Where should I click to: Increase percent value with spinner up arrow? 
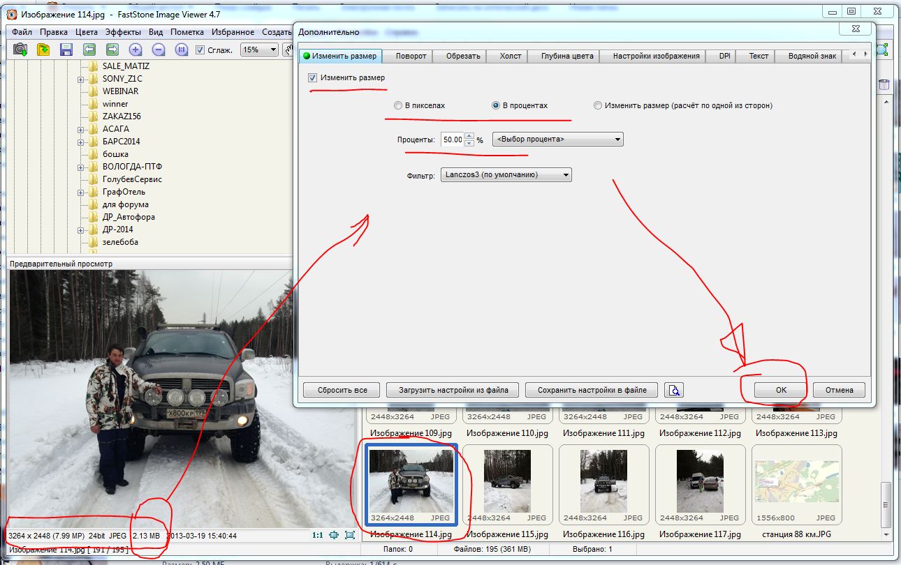[469, 136]
